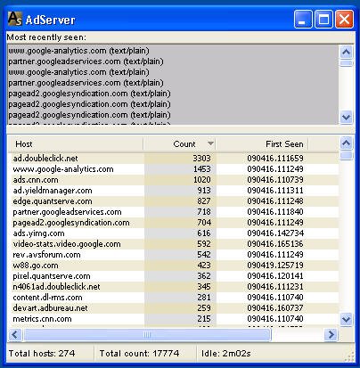Close the AdServer window
This screenshot has width=360, height=368.
coord(344,20)
